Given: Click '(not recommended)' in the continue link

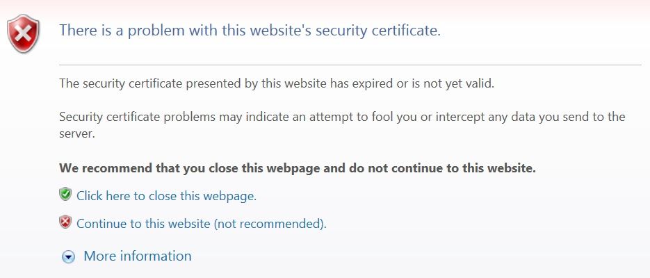Looking at the screenshot, I should (x=270, y=224).
